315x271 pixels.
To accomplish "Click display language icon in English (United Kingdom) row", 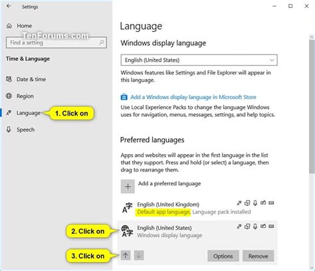I will click(x=239, y=203).
